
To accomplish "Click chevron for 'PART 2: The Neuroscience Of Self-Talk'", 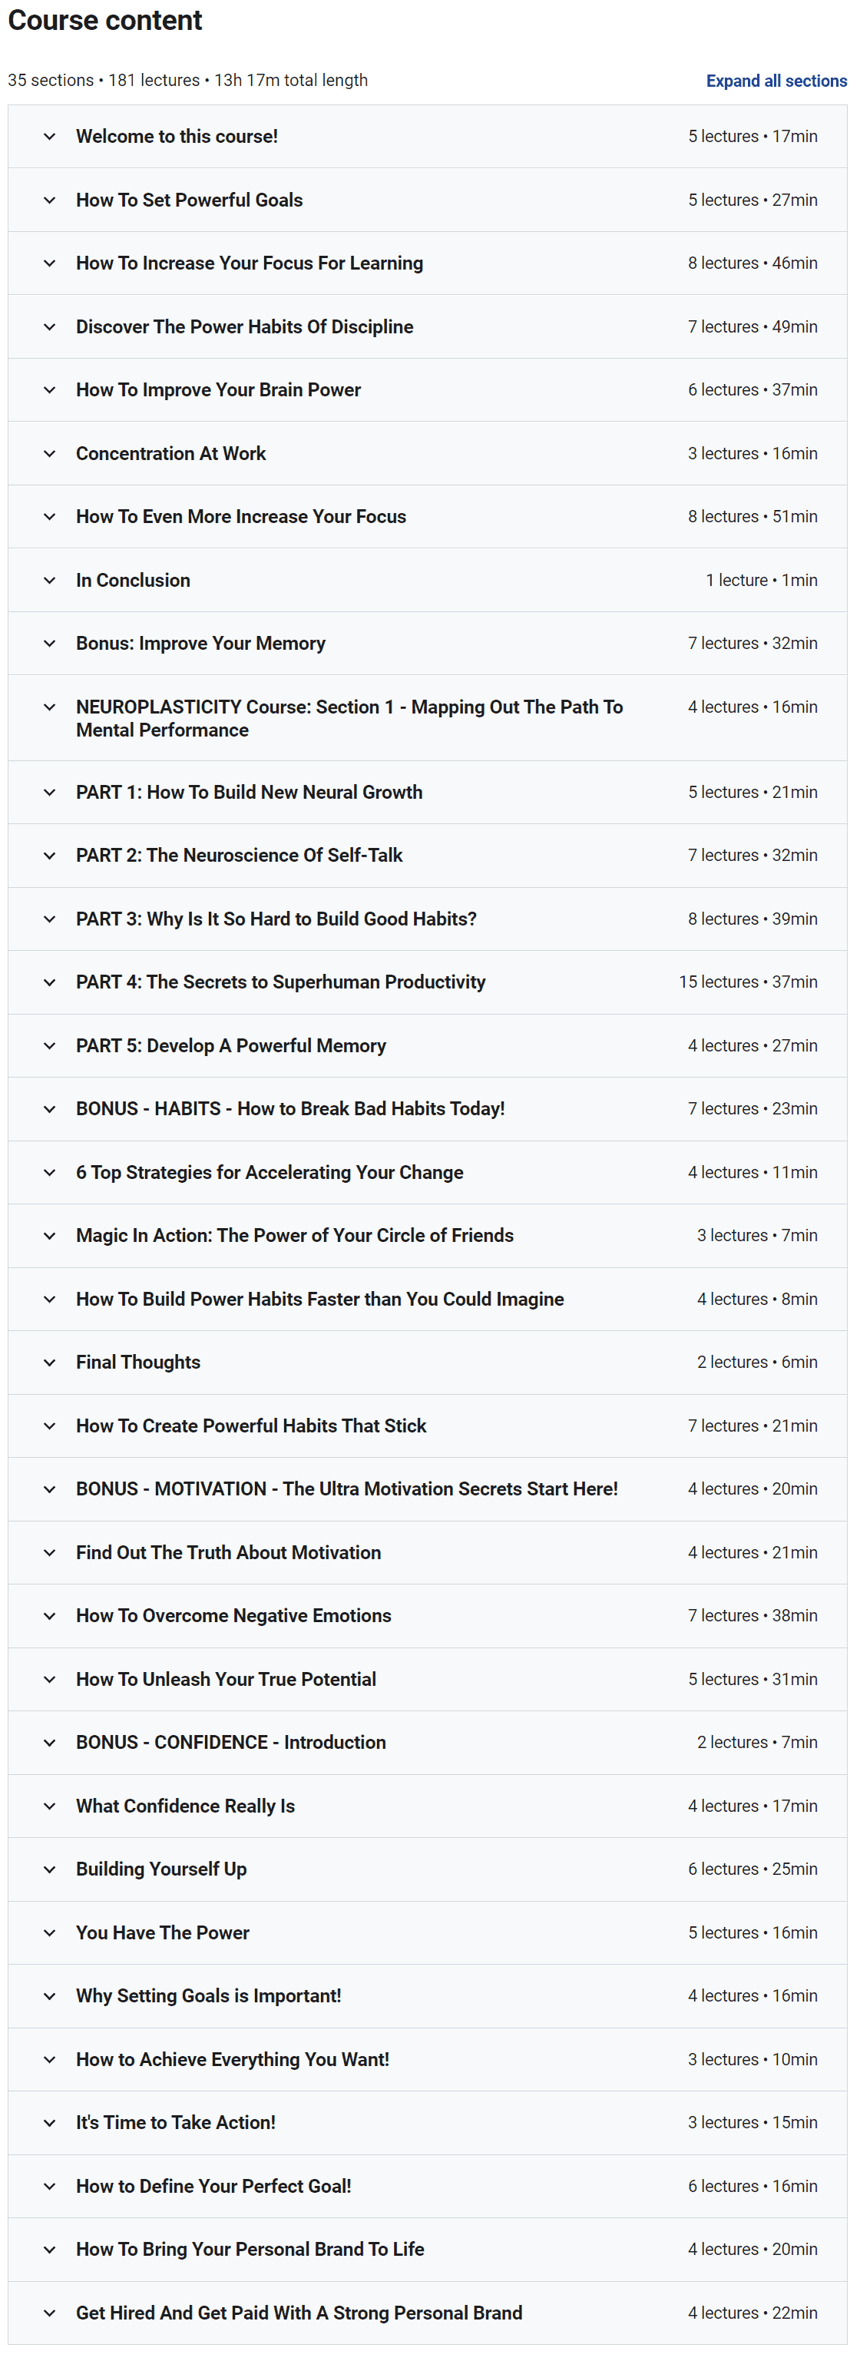I will coord(49,855).
